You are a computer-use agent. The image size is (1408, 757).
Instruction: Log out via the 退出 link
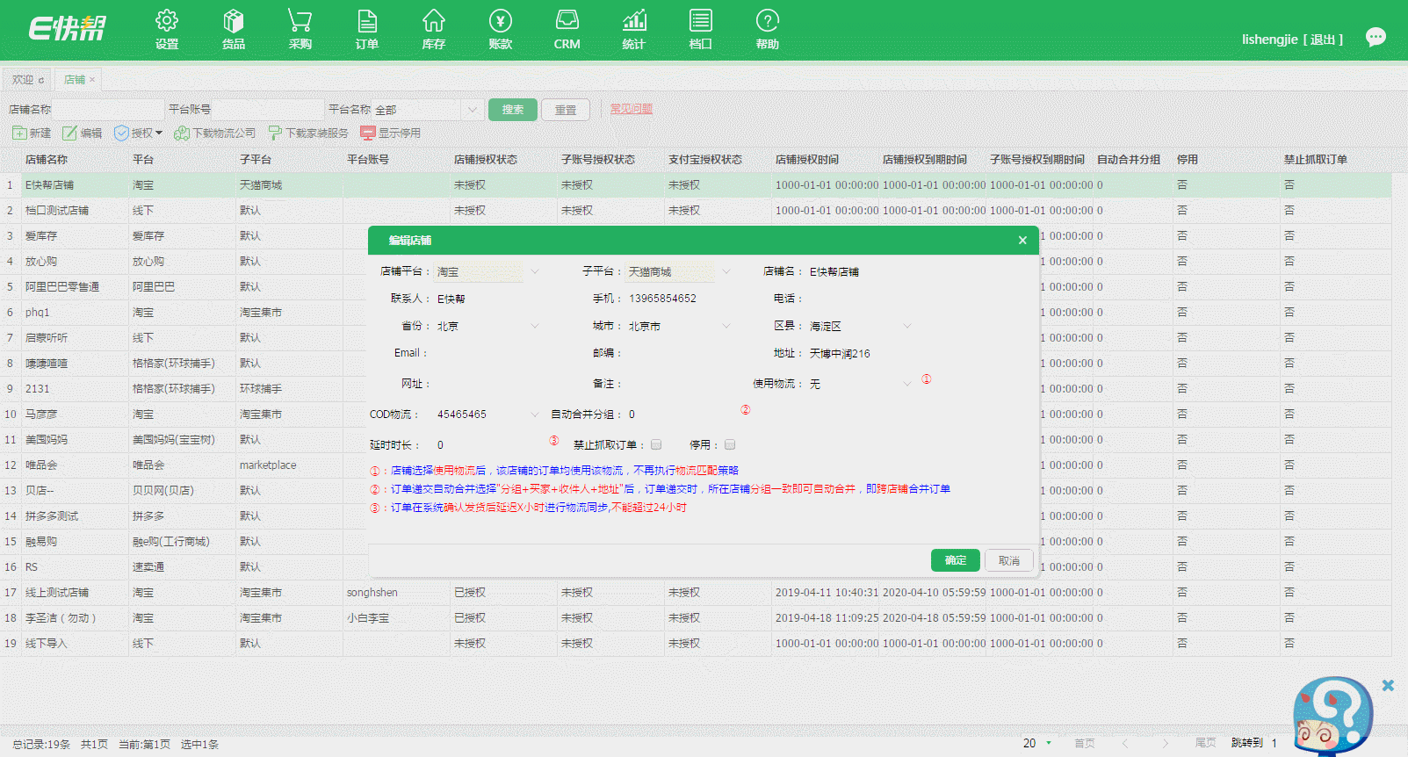pos(1323,40)
